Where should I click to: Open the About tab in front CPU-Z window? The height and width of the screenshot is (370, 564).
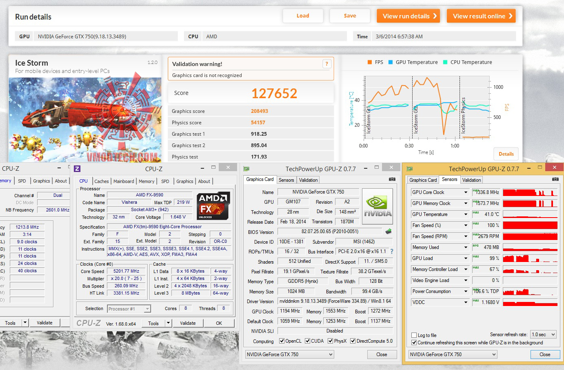coord(204,181)
